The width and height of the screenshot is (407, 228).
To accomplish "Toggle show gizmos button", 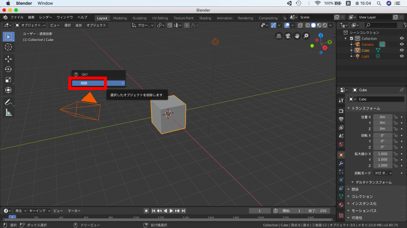I will click(273, 25).
